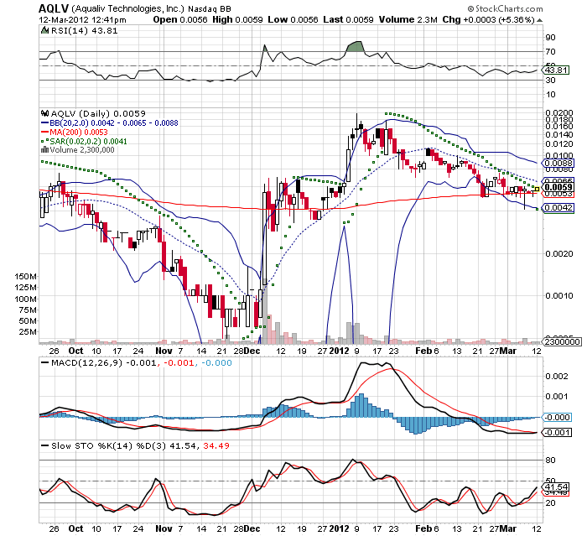
Task: Click the RSI(14) legend marker icon
Action: (x=43, y=30)
